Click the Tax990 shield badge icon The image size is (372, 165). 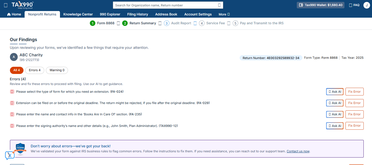coord(20,149)
